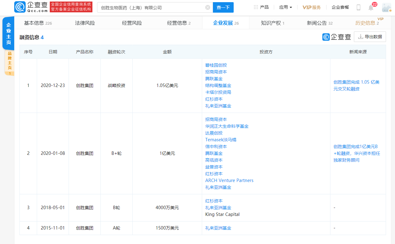Click the amount cell 1.05亿美元
The height and width of the screenshot is (244, 395).
(167, 85)
